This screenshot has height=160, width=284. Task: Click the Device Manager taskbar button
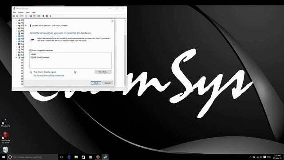[105, 157]
